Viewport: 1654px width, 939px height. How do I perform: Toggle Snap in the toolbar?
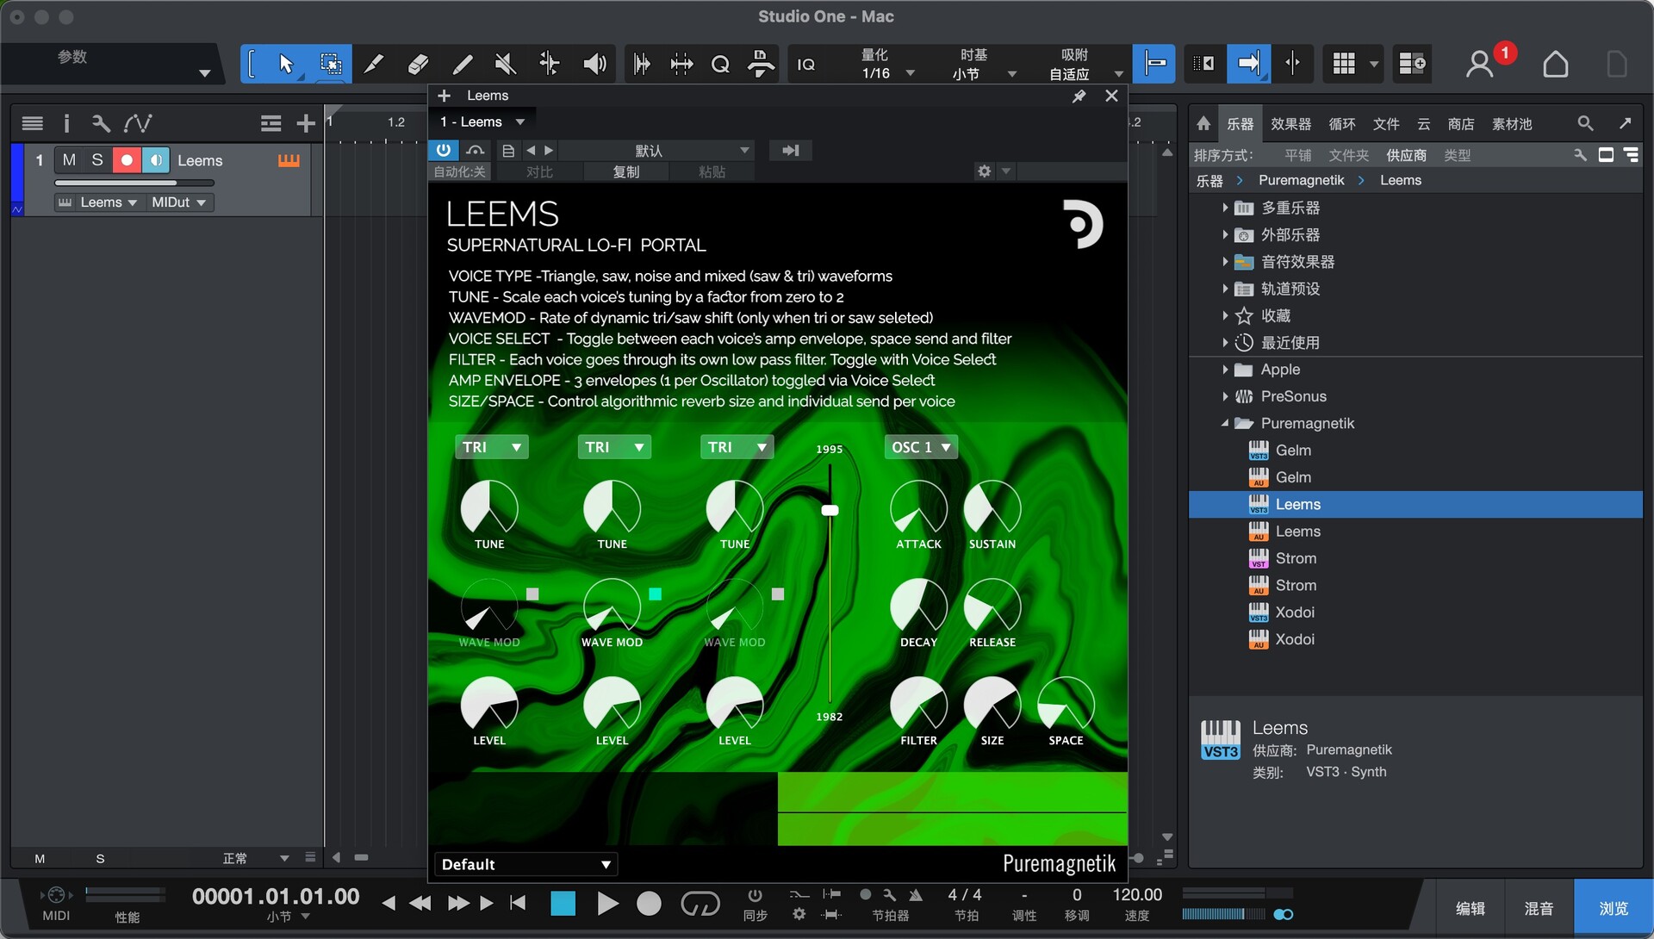1154,63
